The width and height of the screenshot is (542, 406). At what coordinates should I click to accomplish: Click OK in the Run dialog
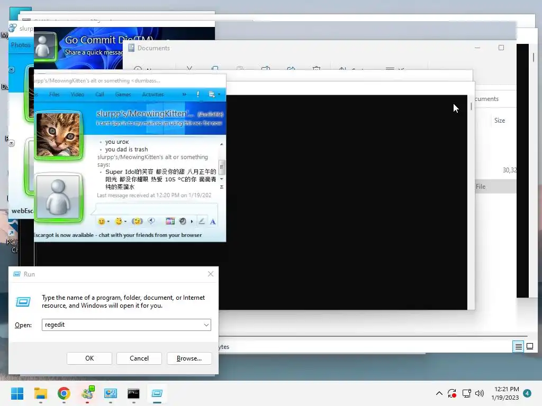pos(89,358)
